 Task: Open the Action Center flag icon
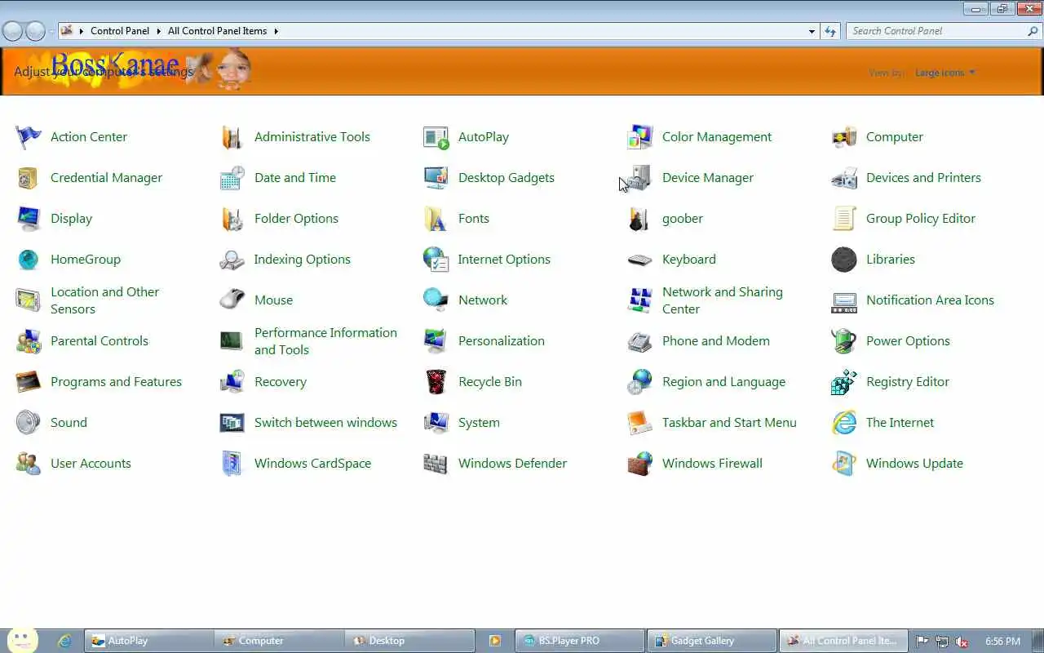point(29,137)
